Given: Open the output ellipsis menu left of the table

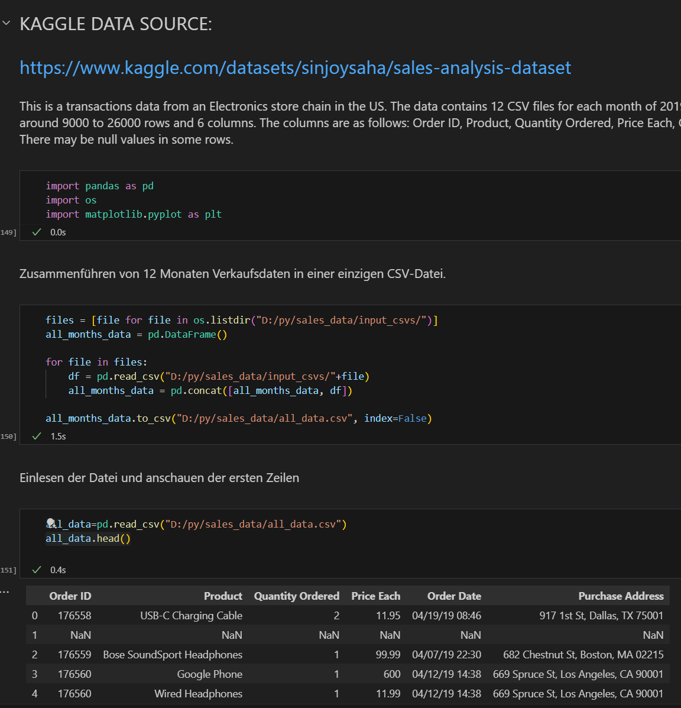Looking at the screenshot, I should click(x=5, y=591).
